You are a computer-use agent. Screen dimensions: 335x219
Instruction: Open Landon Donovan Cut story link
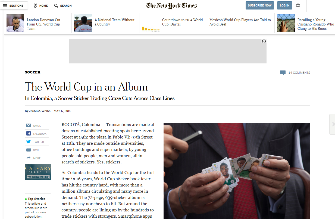click(43, 24)
